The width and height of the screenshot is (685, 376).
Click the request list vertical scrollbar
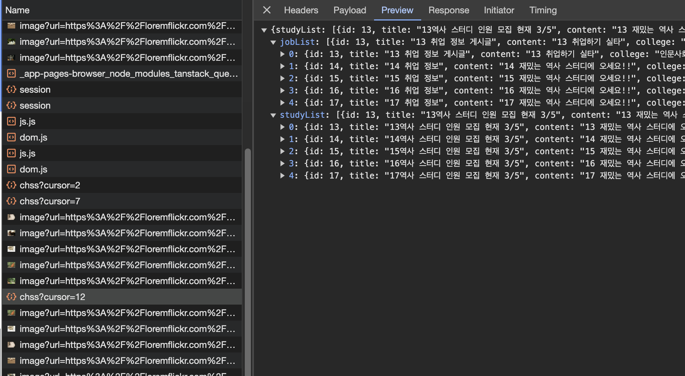(x=247, y=262)
